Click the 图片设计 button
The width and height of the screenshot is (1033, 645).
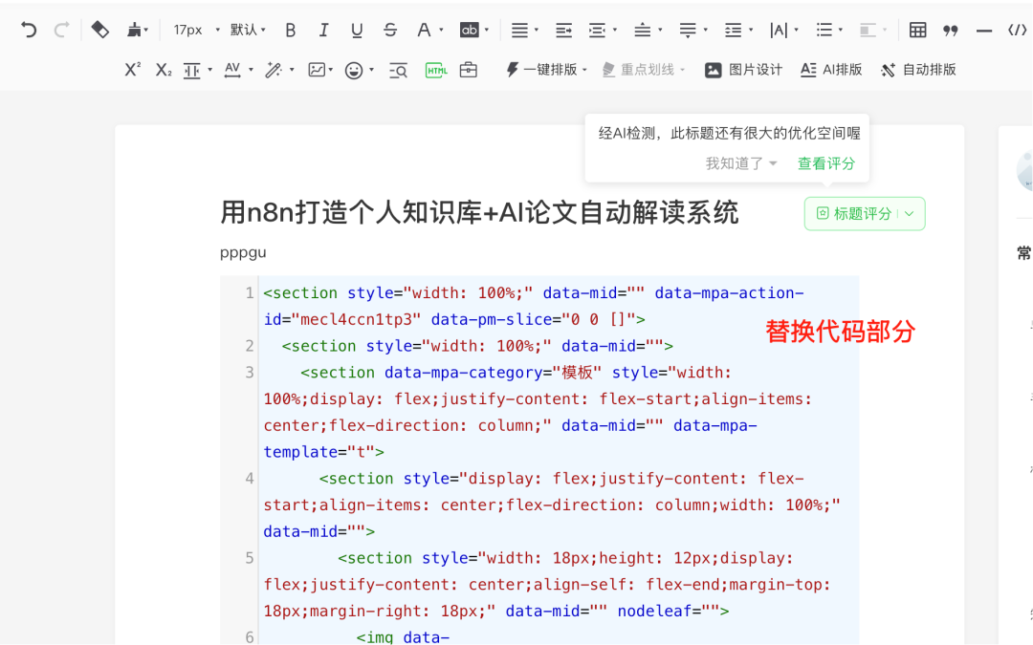click(744, 70)
